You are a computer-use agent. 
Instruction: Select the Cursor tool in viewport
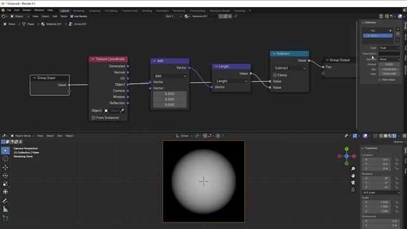point(5,158)
